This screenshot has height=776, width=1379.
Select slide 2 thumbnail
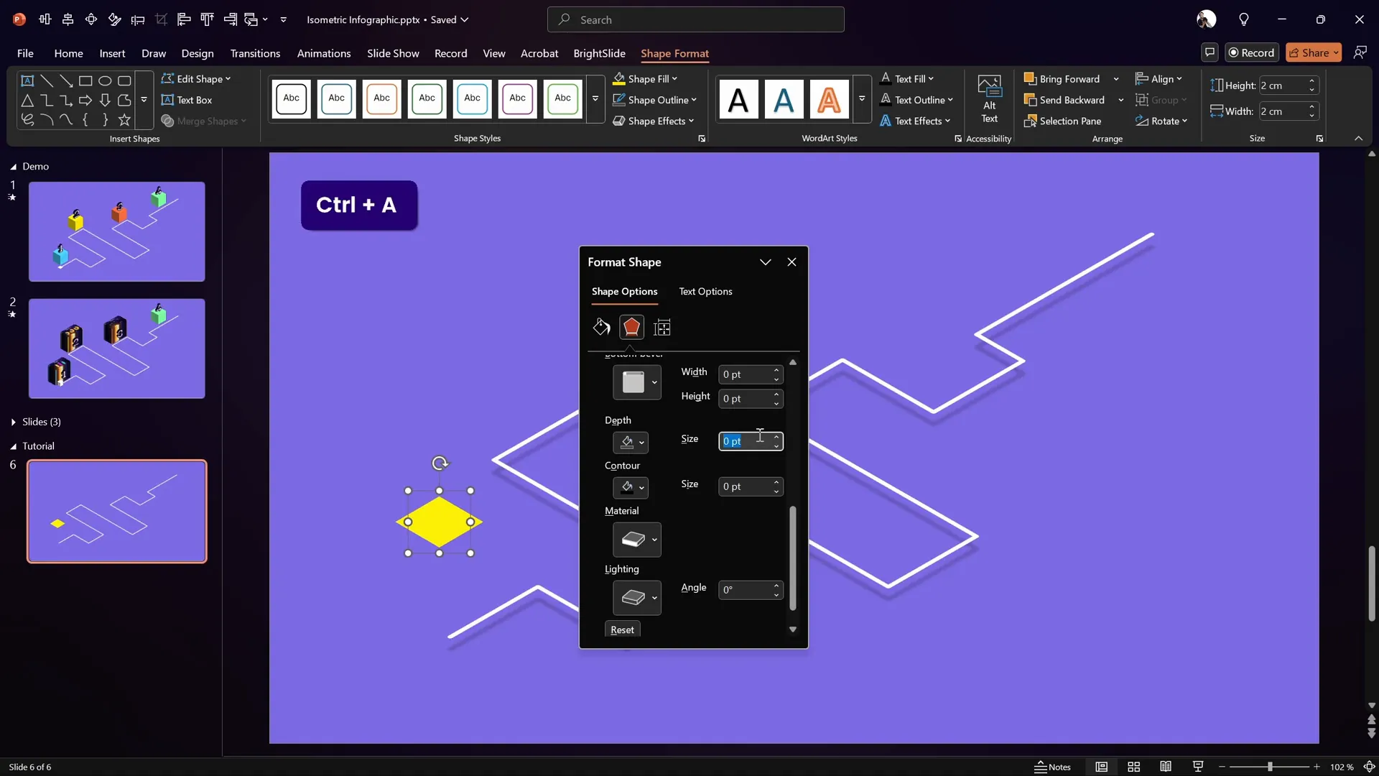116,348
